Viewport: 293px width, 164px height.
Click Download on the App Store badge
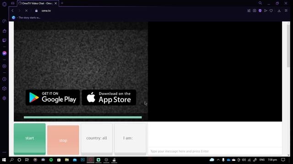(109, 97)
